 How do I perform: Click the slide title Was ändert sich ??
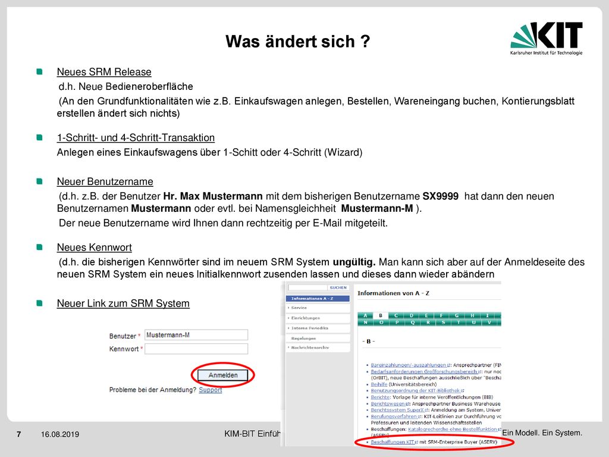point(298,41)
